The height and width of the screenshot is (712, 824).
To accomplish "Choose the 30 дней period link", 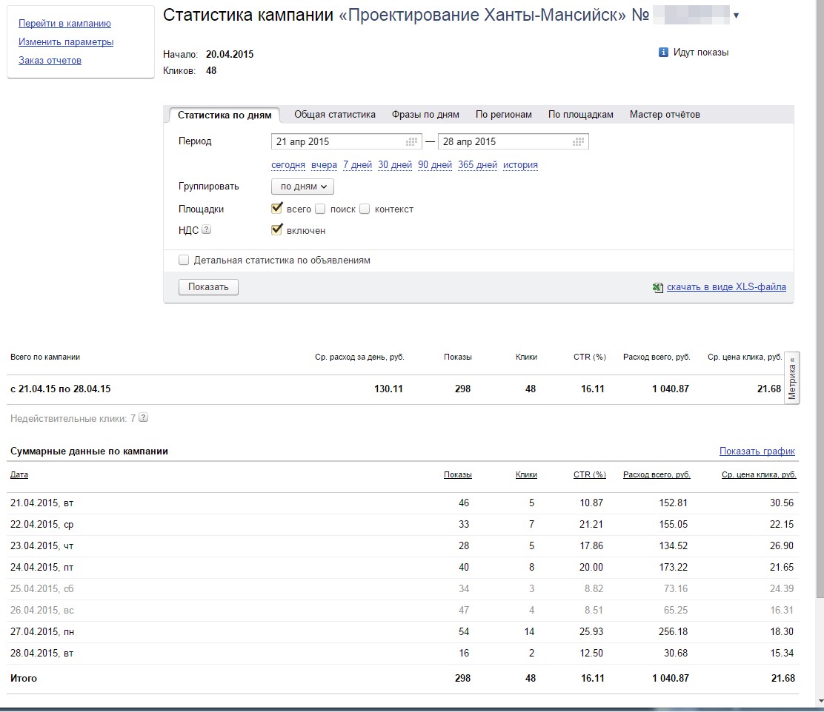I will pos(395,165).
